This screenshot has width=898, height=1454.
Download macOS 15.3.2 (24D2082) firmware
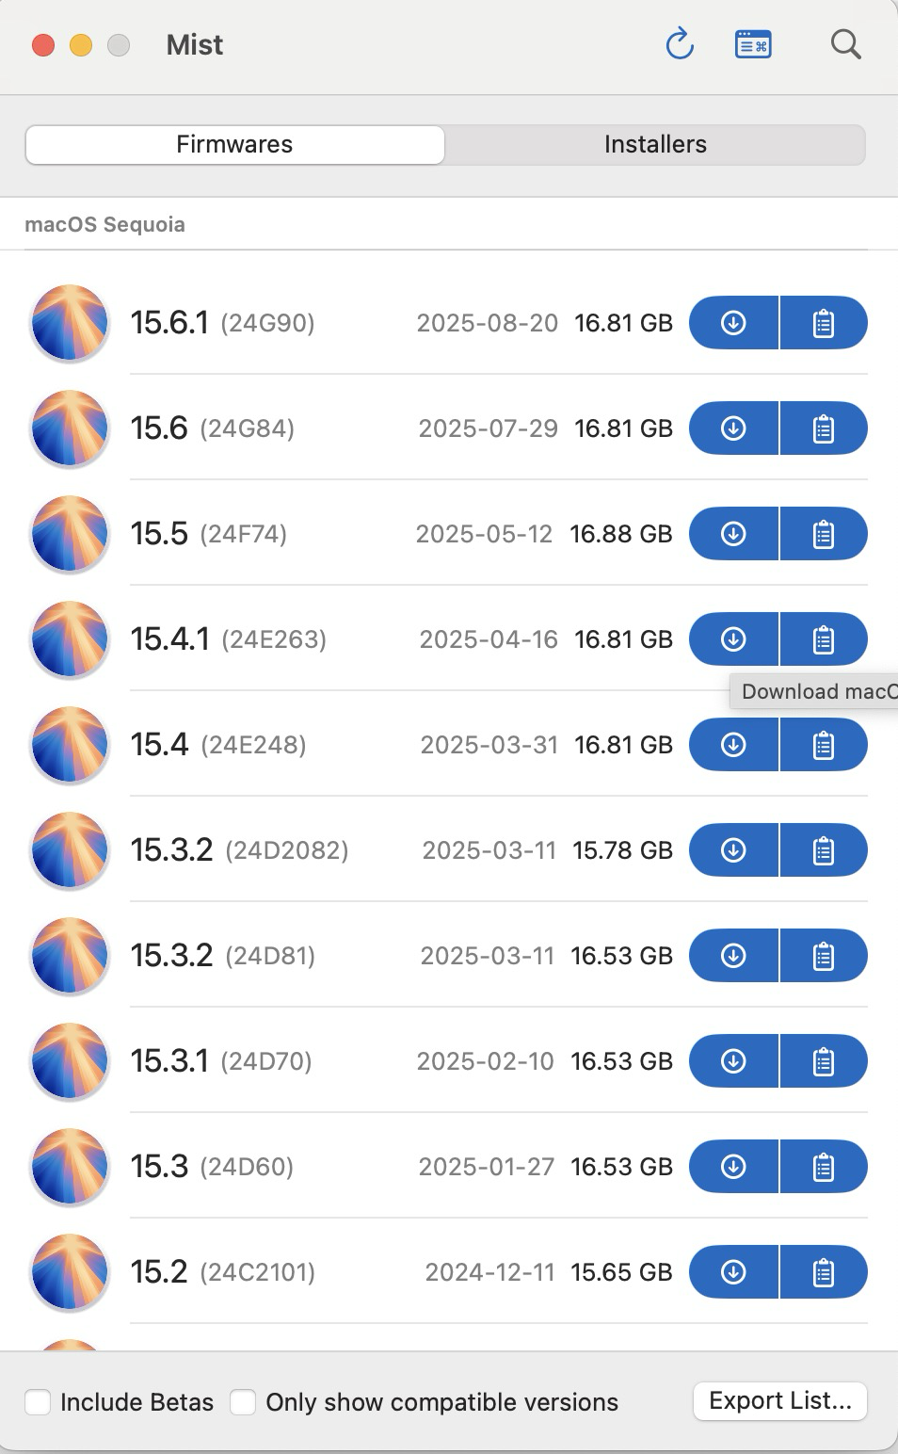[x=733, y=850]
